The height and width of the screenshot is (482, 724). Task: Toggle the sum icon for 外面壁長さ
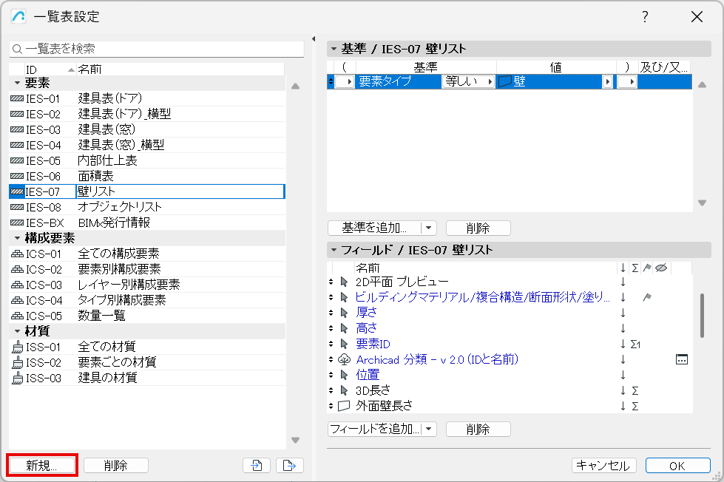(x=635, y=407)
